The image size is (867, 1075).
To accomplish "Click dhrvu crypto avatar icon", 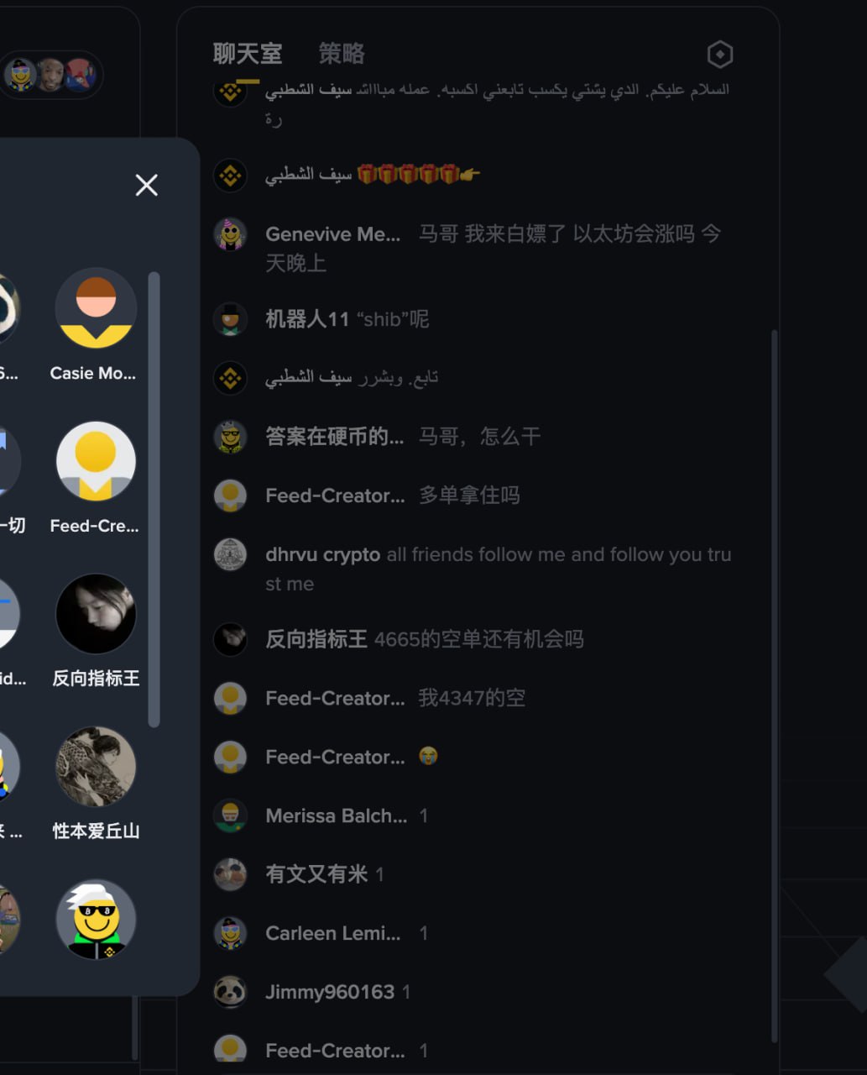I will coord(230,554).
